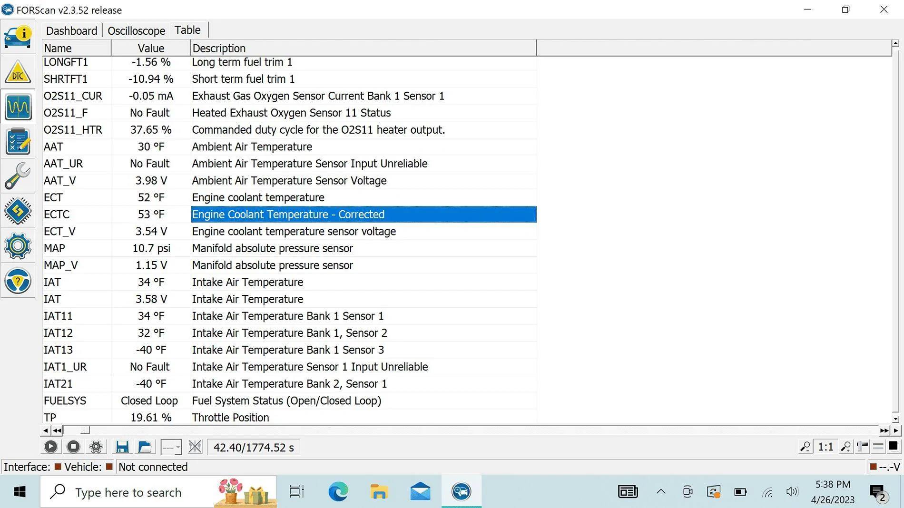Select the O2S11_CUR row

[289, 96]
